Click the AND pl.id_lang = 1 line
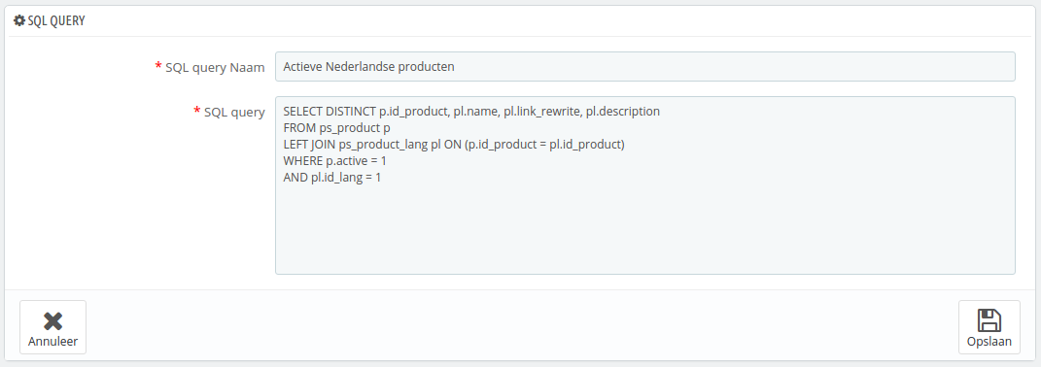1041x367 pixels. tap(332, 178)
